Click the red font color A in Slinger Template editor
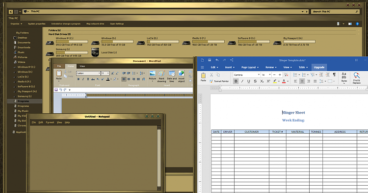The height and width of the screenshot is (193, 368). click(284, 81)
